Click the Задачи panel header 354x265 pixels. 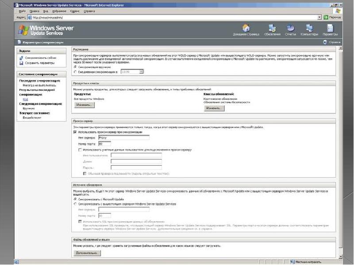[42, 51]
